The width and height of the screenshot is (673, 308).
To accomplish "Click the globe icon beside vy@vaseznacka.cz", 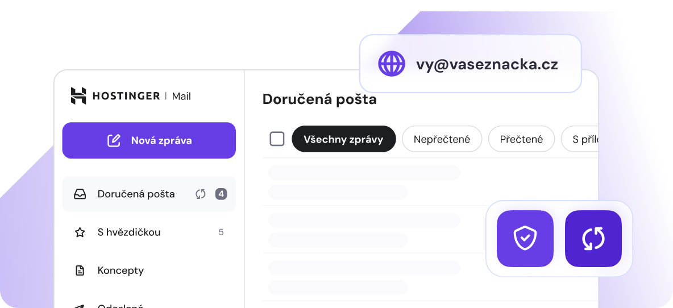I will click(x=392, y=64).
